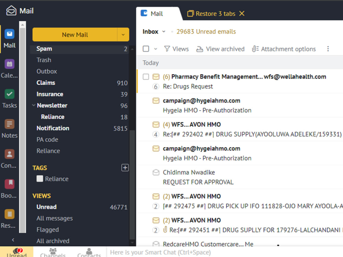Click conversation count 2 on DRUG PICK UP thread
This screenshot has height=257, width=343.
point(155,206)
